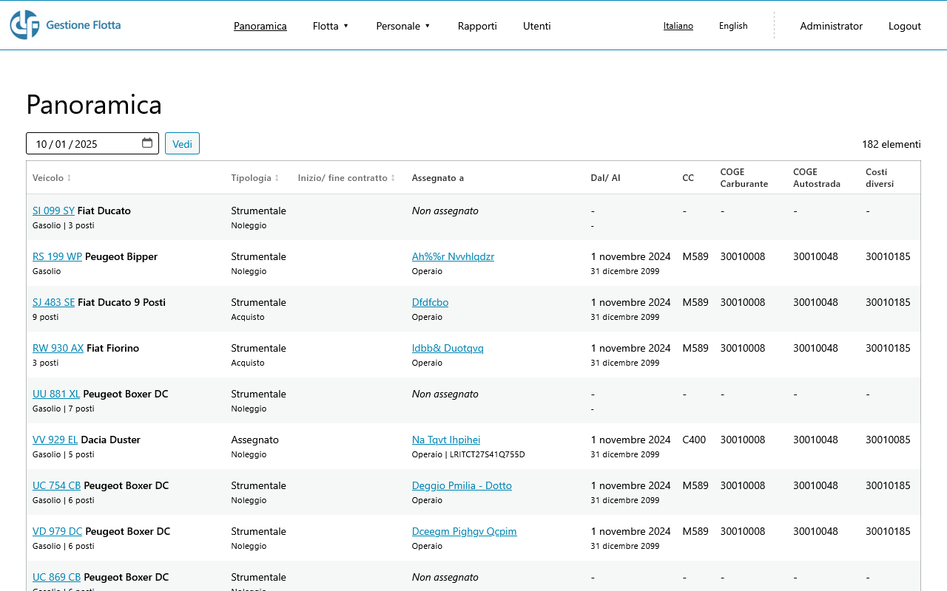Click CC M589 in RS 199 WP row
Image resolution: width=947 pixels, height=591 pixels.
[x=695, y=256]
